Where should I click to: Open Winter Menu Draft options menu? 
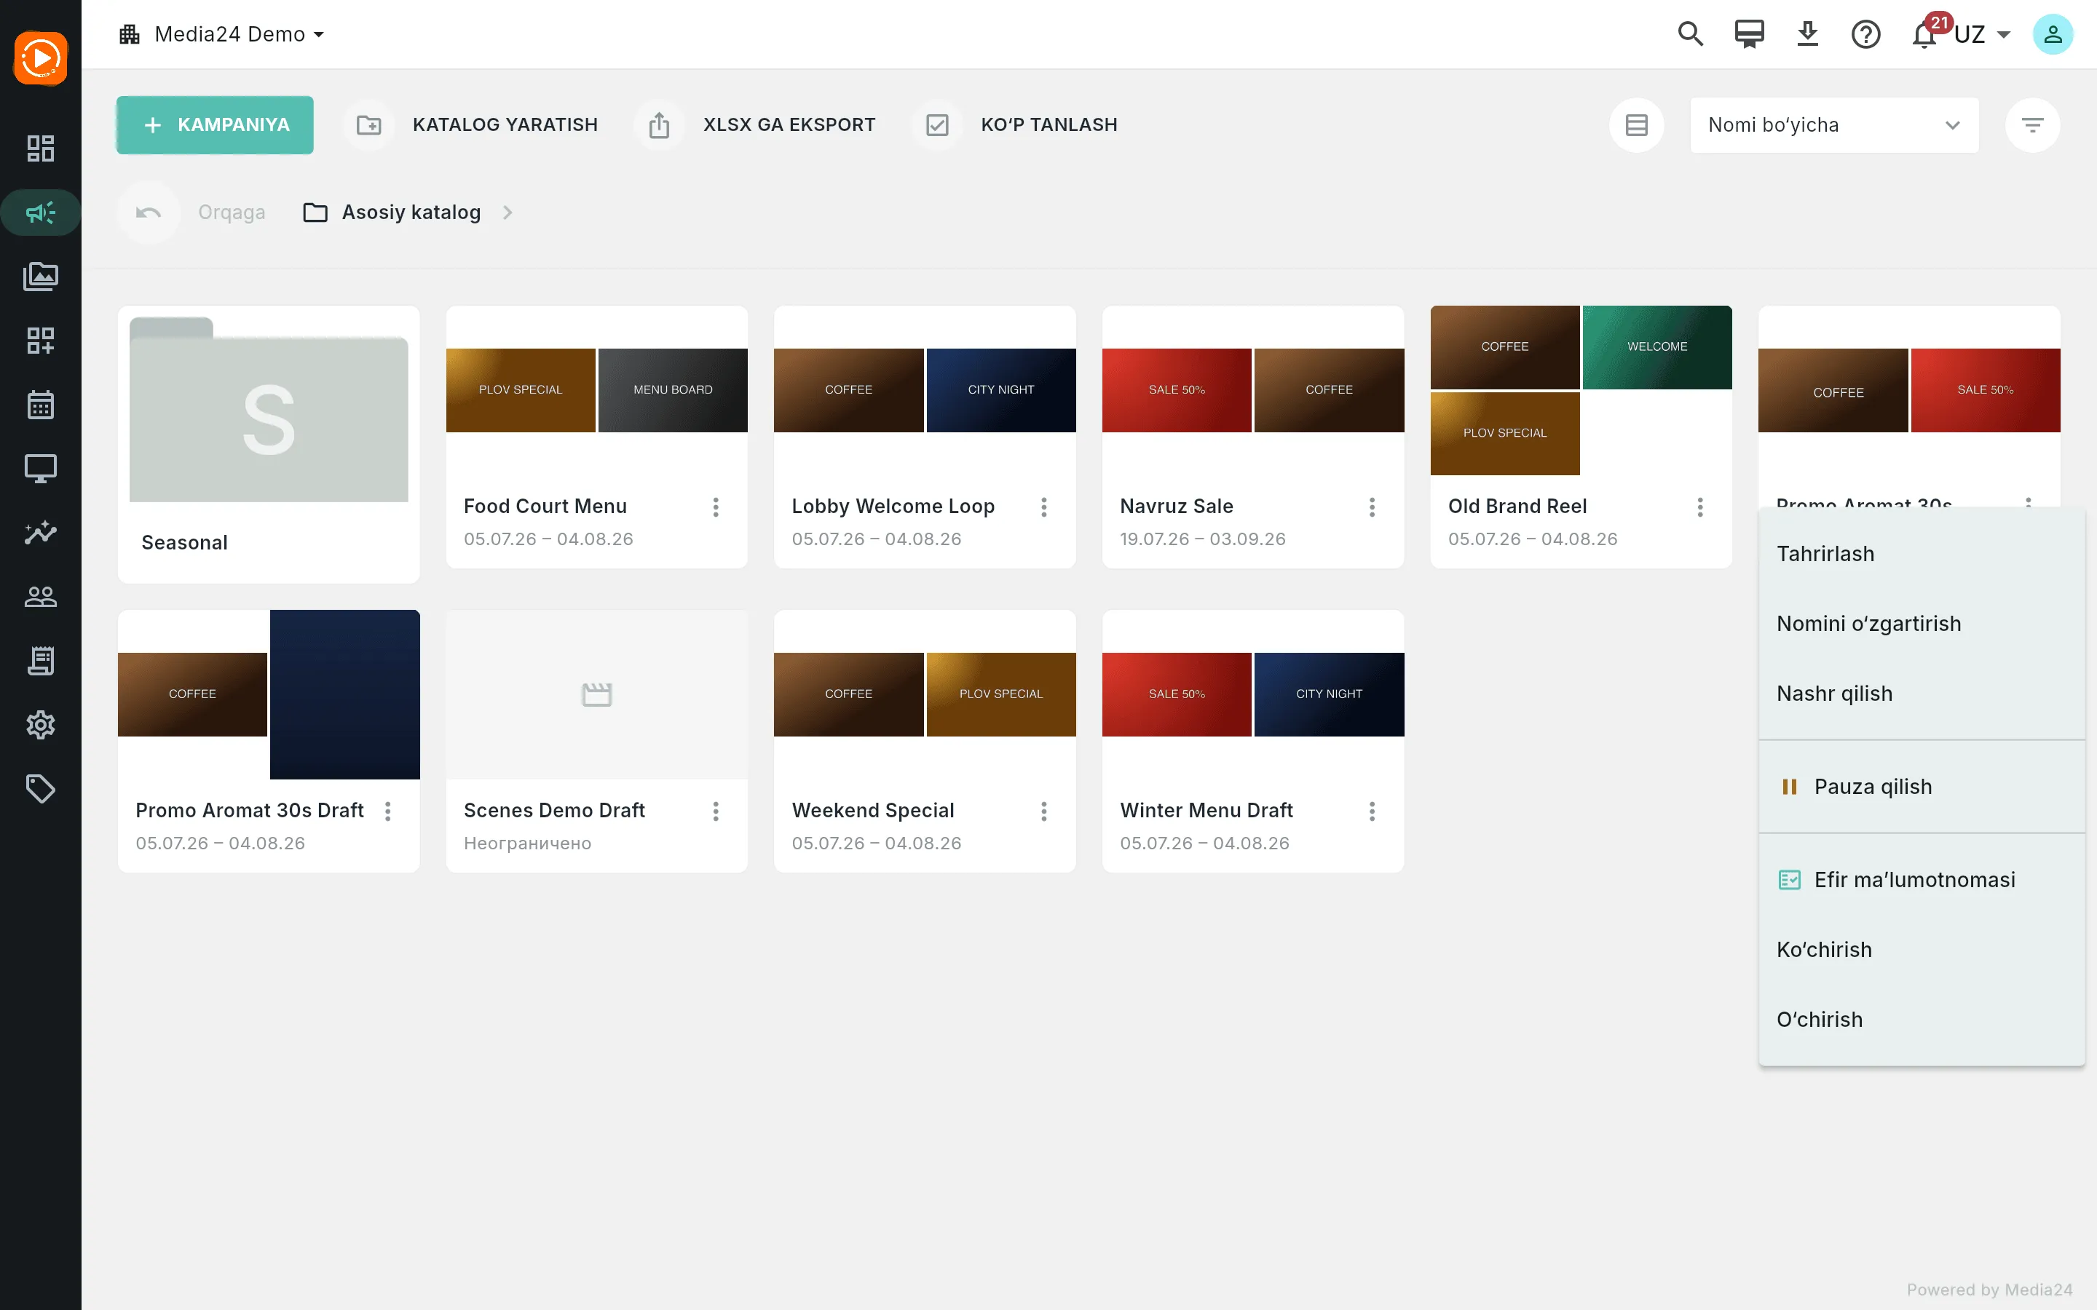click(1372, 811)
